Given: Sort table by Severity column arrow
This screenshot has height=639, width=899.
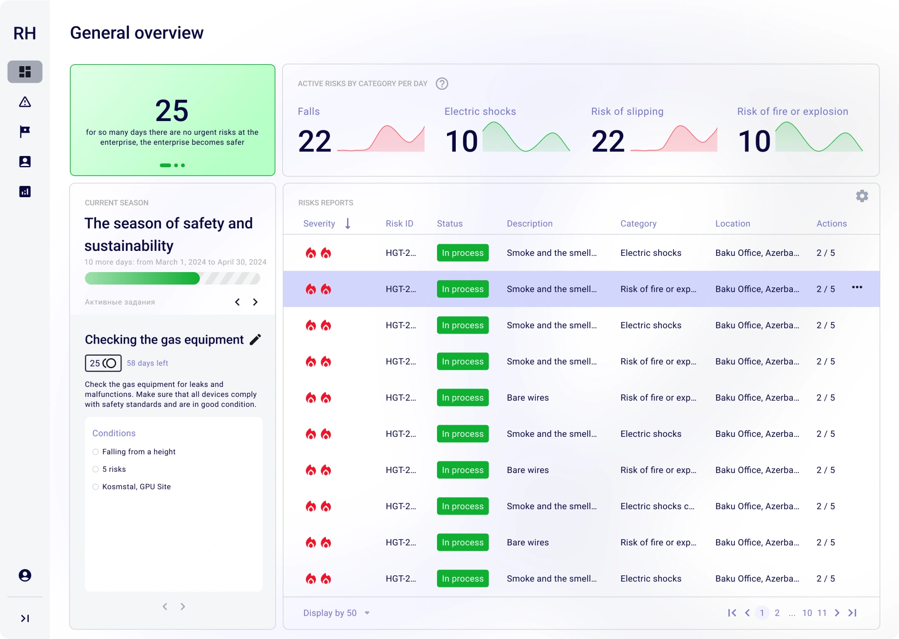Looking at the screenshot, I should pyautogui.click(x=348, y=224).
